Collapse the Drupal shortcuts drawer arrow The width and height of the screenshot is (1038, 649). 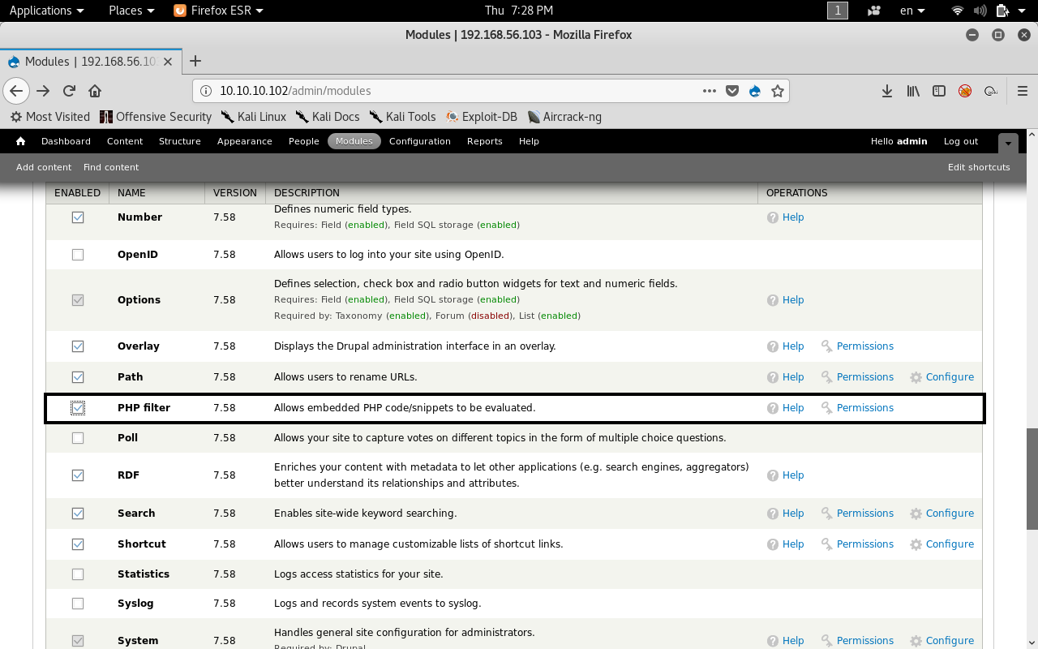(1007, 142)
